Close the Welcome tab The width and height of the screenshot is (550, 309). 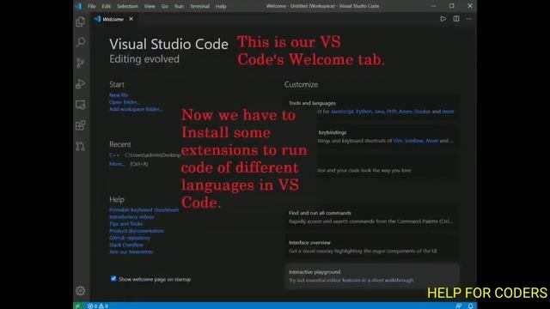131,19
